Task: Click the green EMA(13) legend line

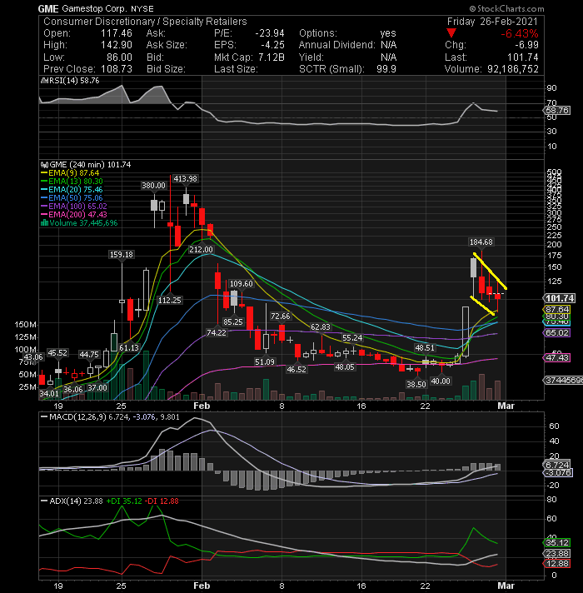Action: [44, 182]
